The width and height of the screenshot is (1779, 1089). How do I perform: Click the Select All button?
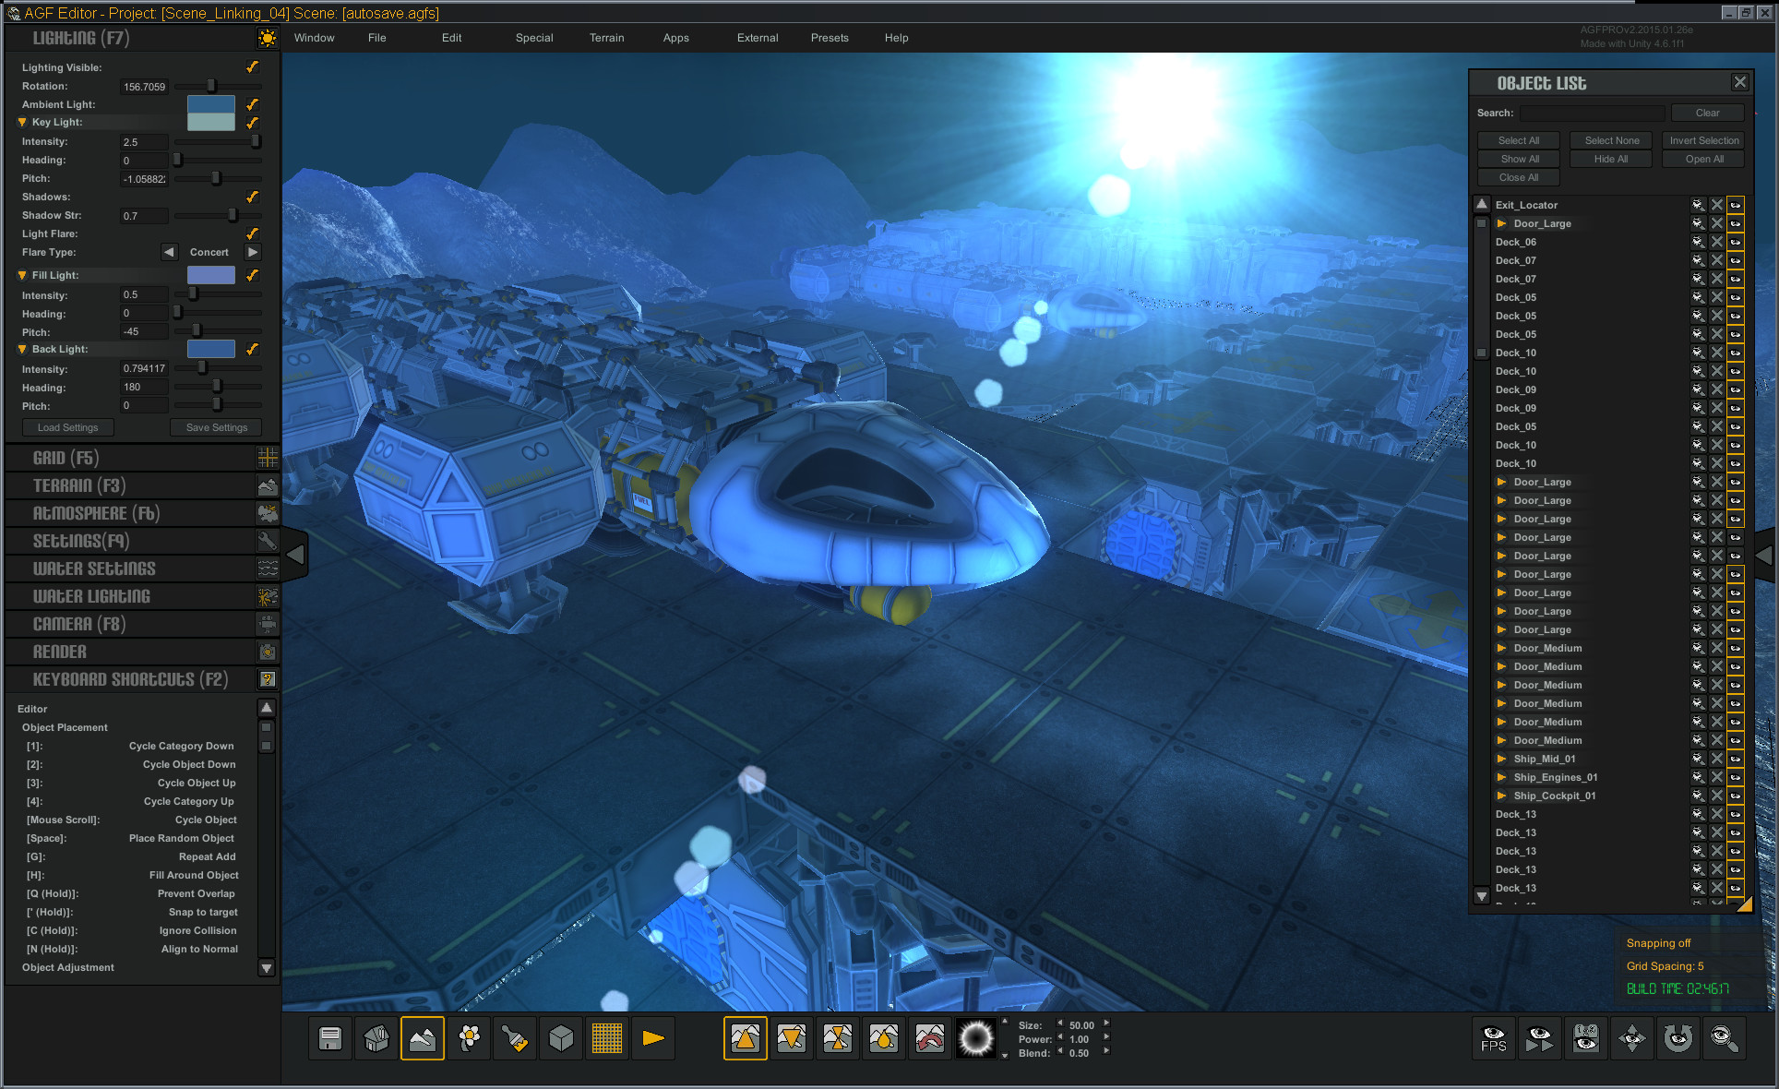(1517, 140)
